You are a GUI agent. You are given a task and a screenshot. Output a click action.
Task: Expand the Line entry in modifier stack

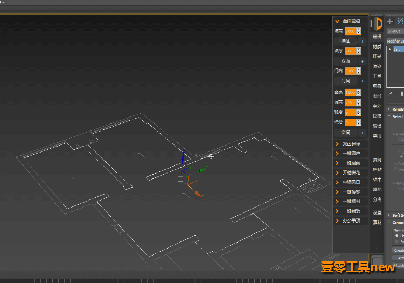390,49
